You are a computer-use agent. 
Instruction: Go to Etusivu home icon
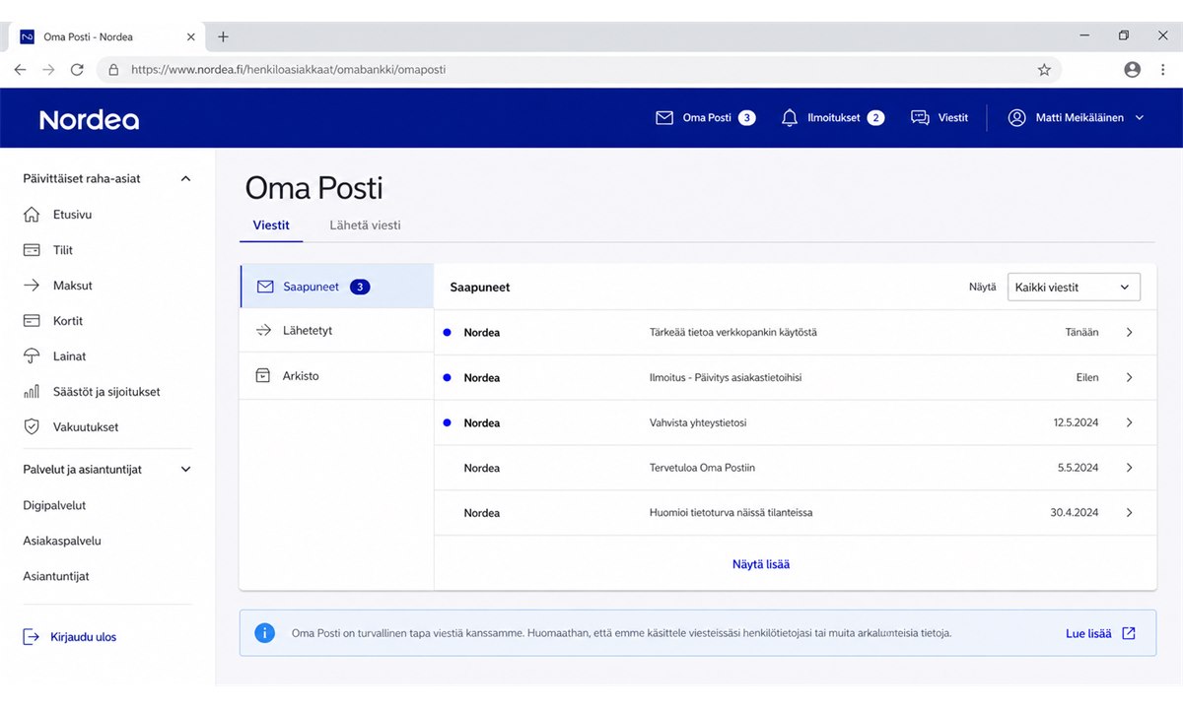(32, 215)
